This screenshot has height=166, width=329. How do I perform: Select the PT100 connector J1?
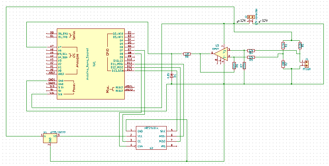pyautogui.click(x=306, y=64)
